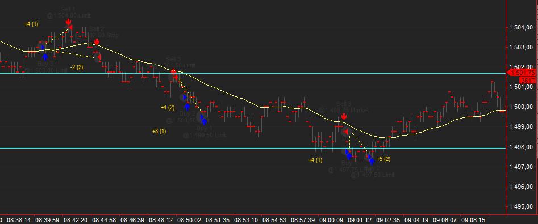Click the +5 (2) profit label
This screenshot has width=538, height=224.
383,159
